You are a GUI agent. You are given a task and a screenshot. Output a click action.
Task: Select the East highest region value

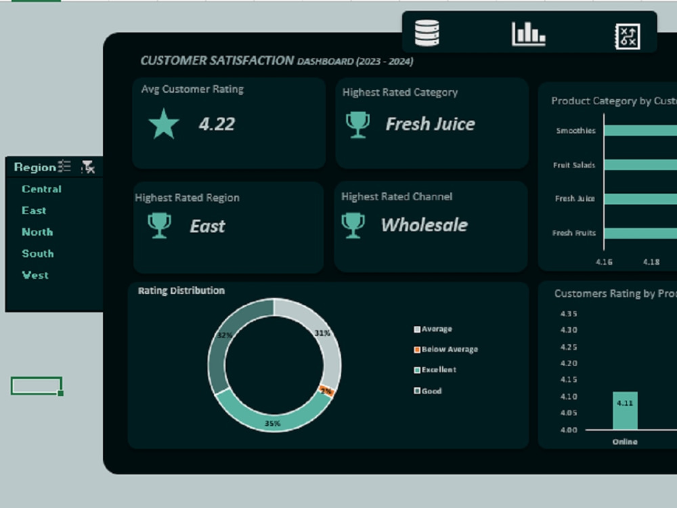tap(208, 226)
